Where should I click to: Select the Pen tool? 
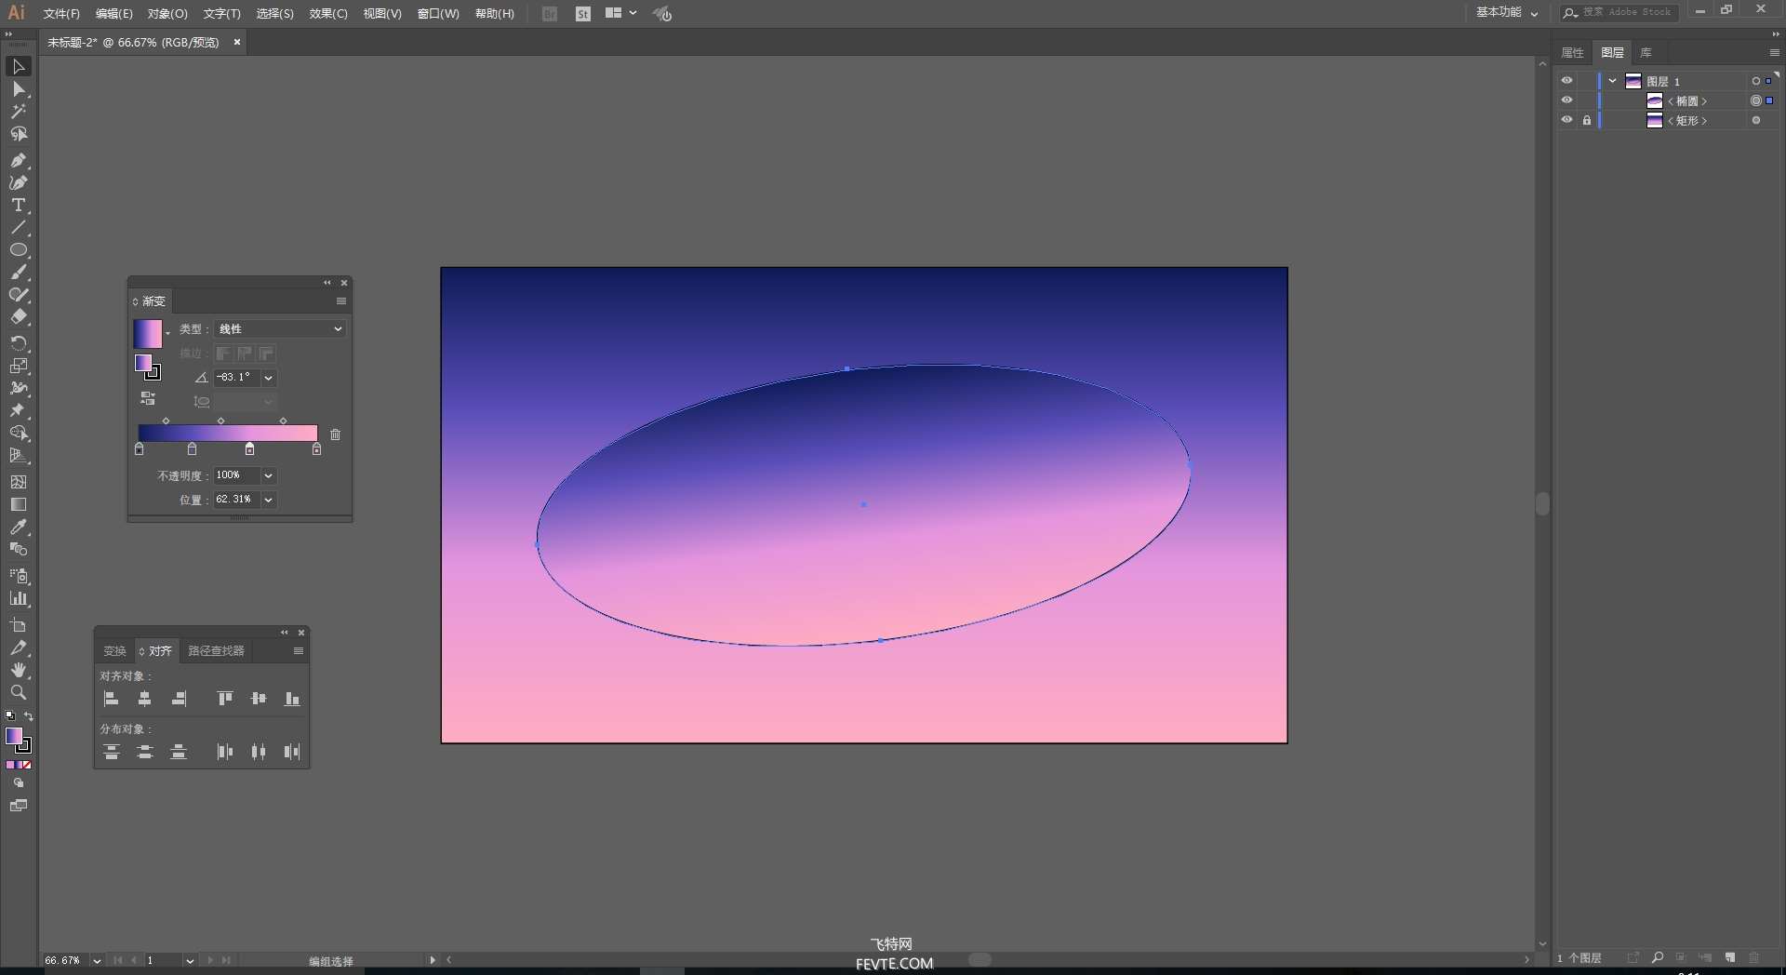[x=18, y=160]
